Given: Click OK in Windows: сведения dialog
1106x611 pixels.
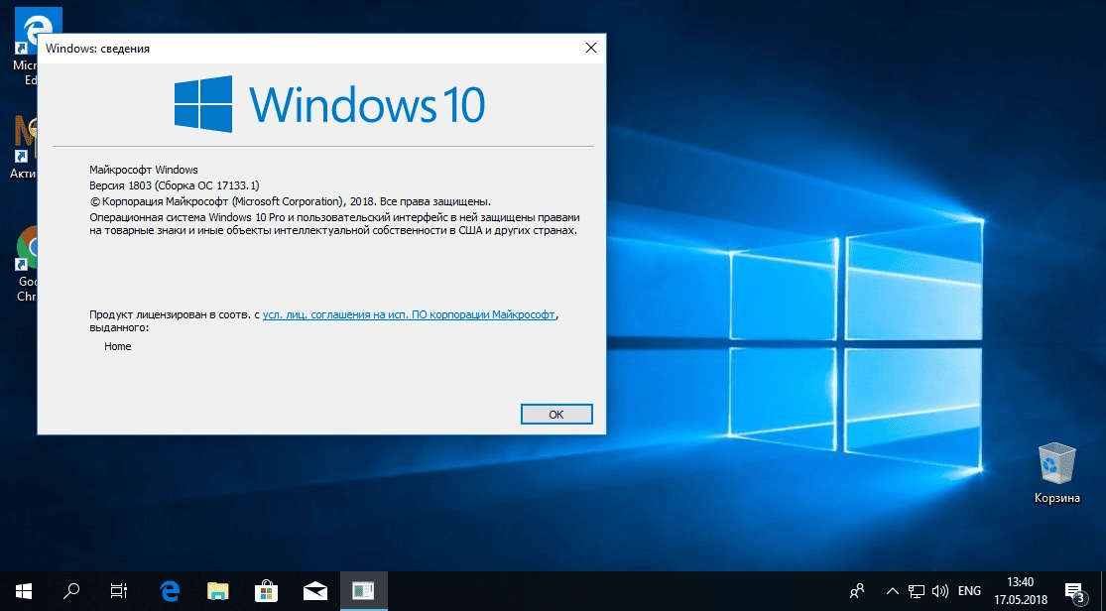Looking at the screenshot, I should click(556, 415).
